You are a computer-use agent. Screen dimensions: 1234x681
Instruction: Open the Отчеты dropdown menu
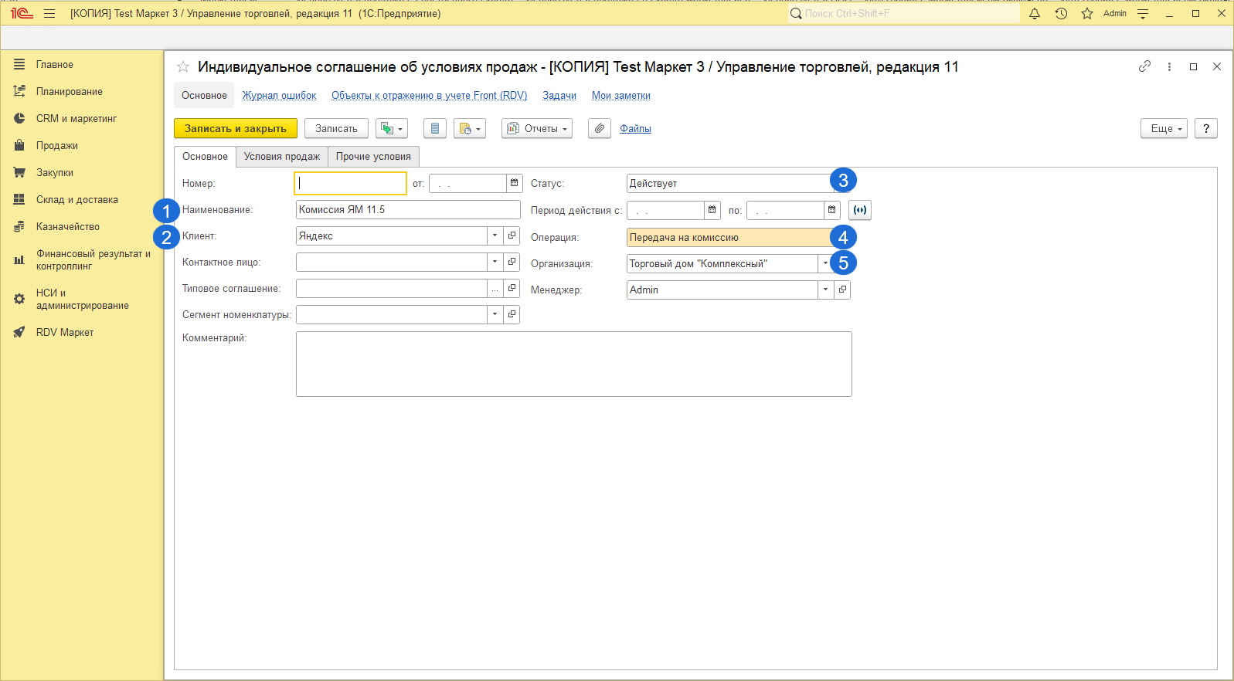pyautogui.click(x=537, y=128)
